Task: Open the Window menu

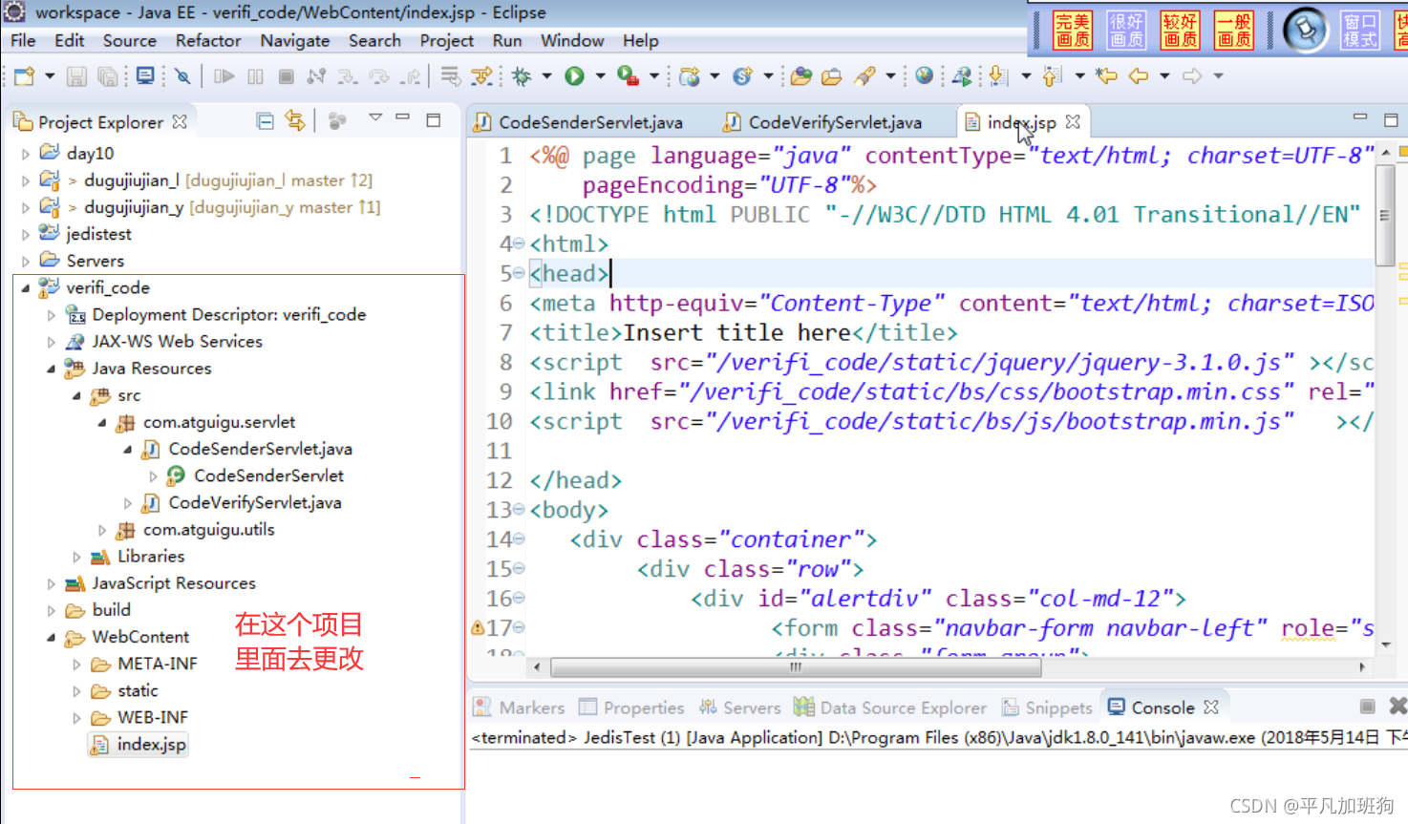Action: (x=572, y=41)
